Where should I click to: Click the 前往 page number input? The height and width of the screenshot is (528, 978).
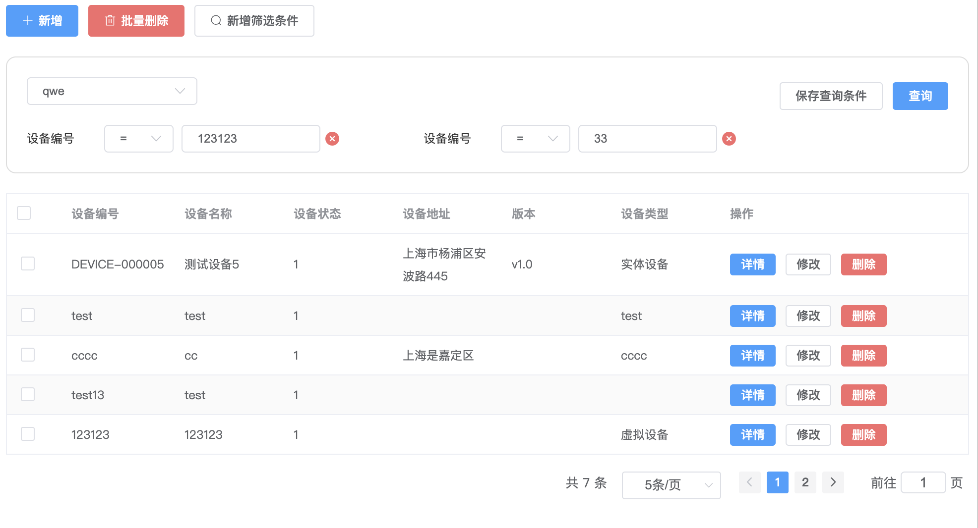[x=923, y=482]
